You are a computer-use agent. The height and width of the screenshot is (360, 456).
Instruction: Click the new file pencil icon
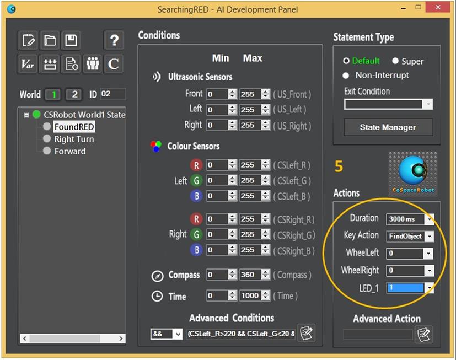tap(28, 40)
